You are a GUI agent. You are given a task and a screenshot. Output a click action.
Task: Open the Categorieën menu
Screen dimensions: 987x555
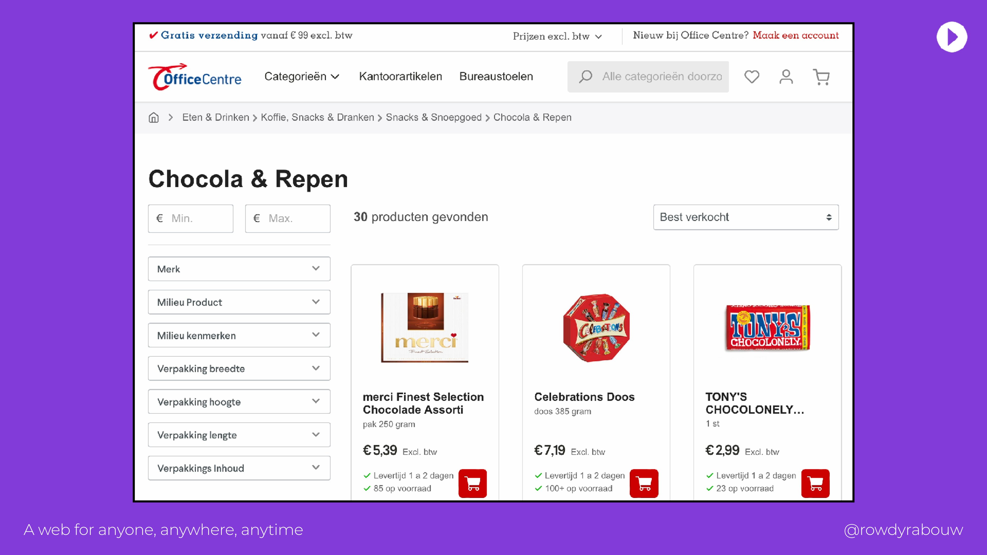[301, 77]
